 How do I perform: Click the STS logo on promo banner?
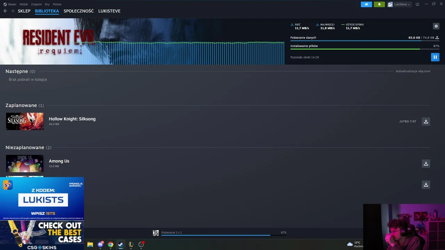[8, 185]
